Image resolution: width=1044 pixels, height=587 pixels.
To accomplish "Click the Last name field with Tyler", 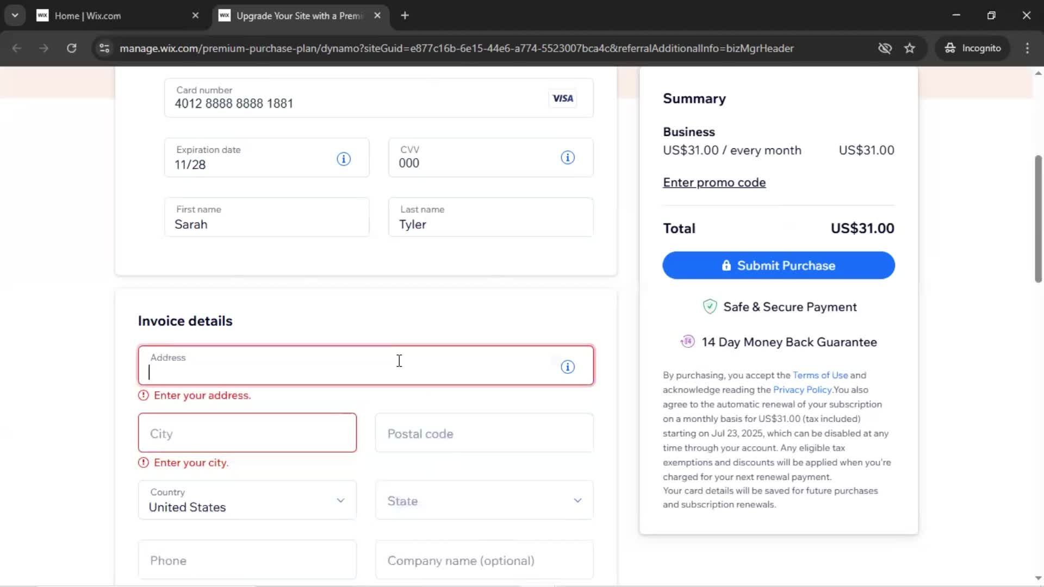I will click(490, 217).
